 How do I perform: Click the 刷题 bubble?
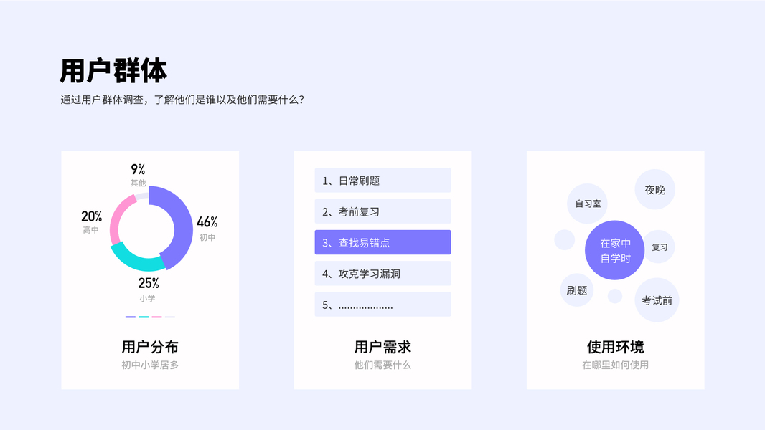tap(577, 290)
